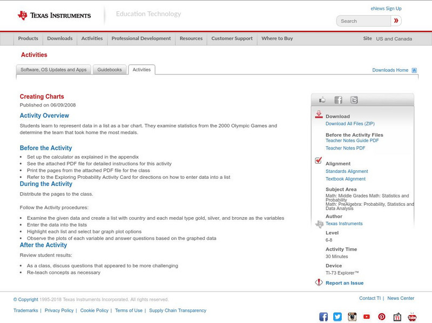Screen dimensions: 432x323
Task: Open the Teacher Notes Guide PDF
Action: [352, 140]
